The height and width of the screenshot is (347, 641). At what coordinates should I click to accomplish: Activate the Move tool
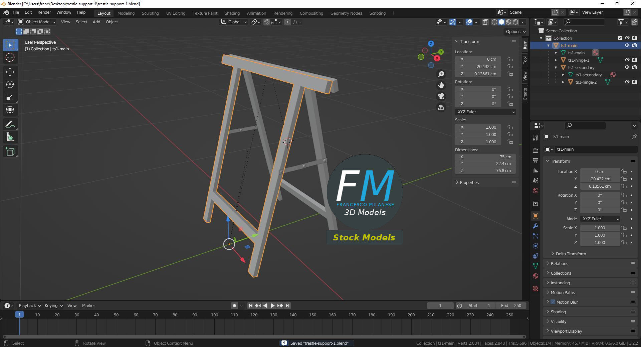pos(10,72)
